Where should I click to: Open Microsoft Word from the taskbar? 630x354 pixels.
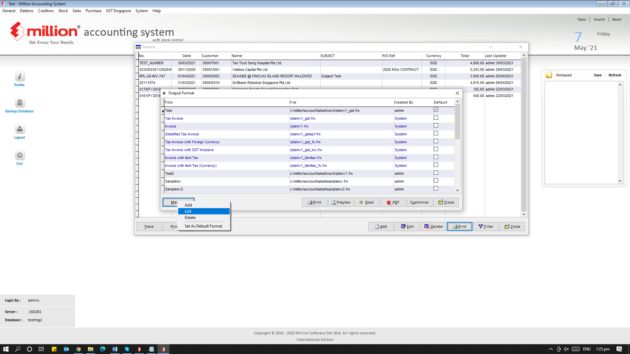click(115, 349)
